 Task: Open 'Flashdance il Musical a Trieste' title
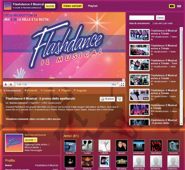point(164,106)
